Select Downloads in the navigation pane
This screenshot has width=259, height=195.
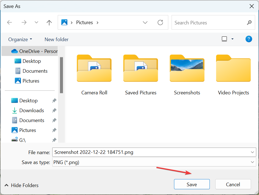(31, 111)
